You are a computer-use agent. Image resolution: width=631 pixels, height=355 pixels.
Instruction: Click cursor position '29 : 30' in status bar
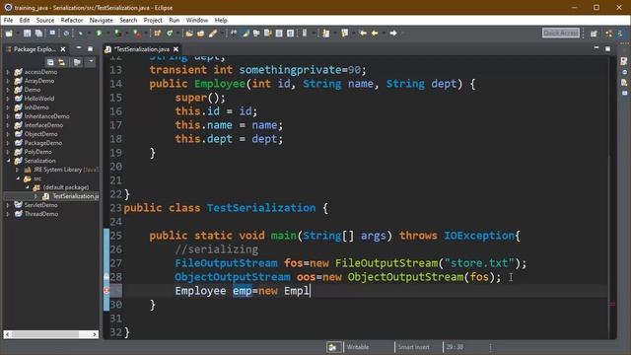(x=455, y=347)
